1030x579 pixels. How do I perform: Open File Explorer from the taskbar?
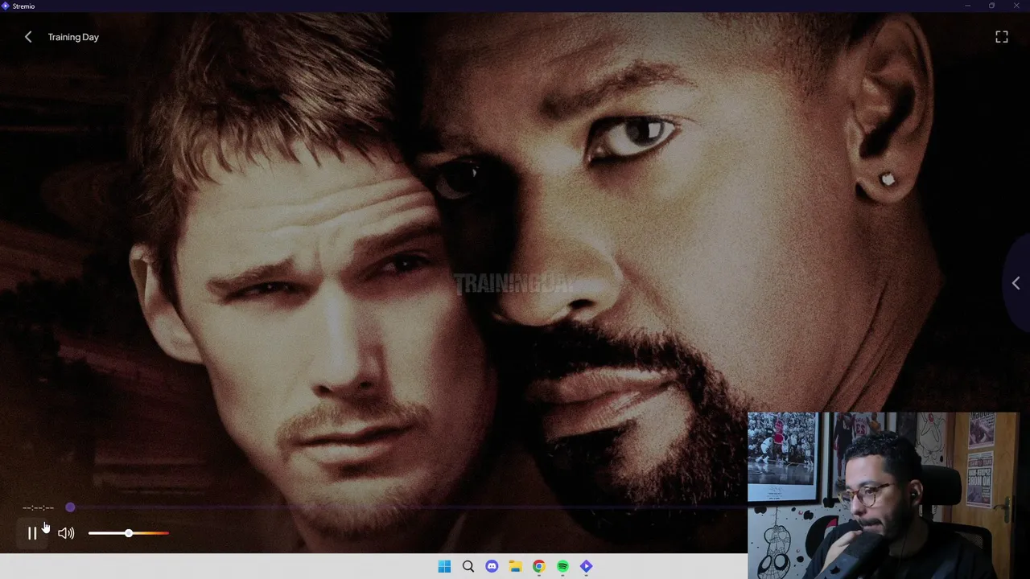(515, 566)
